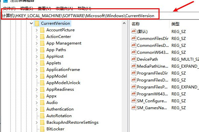Expand the BackupAndRestoreSettings key
The image size is (199, 132).
[37, 122]
